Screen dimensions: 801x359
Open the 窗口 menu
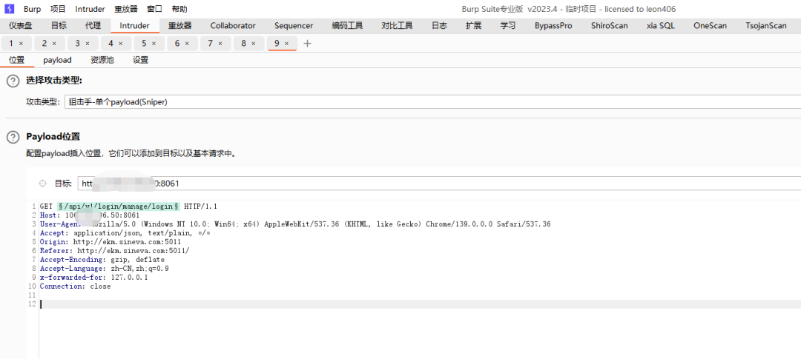point(155,9)
